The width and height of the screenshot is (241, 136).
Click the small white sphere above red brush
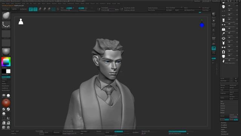pyautogui.click(x=8, y=96)
